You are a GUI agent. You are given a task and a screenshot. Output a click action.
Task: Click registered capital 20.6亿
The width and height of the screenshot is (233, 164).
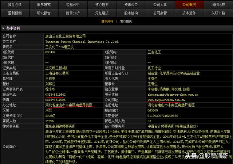[50, 116]
